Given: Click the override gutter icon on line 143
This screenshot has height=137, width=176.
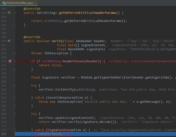Looking at the screenshot, I should (9, 13).
